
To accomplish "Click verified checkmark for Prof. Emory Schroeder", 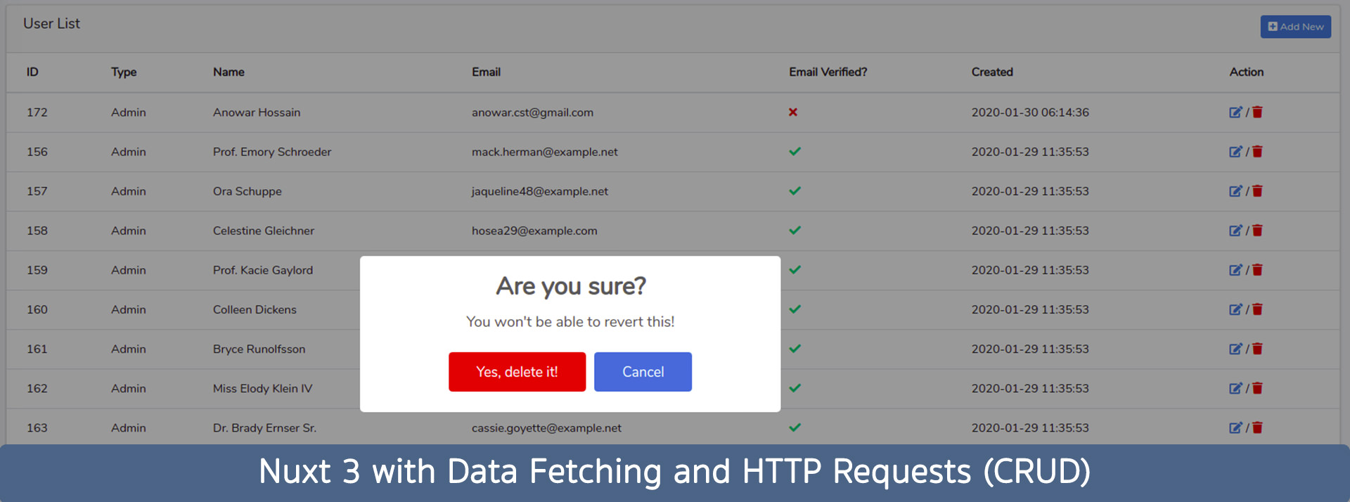I will 795,152.
